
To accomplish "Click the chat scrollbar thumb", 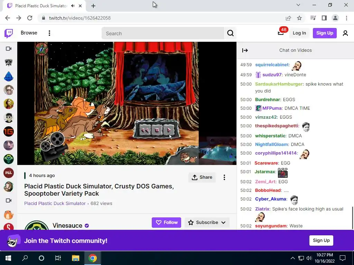I will coord(352,217).
